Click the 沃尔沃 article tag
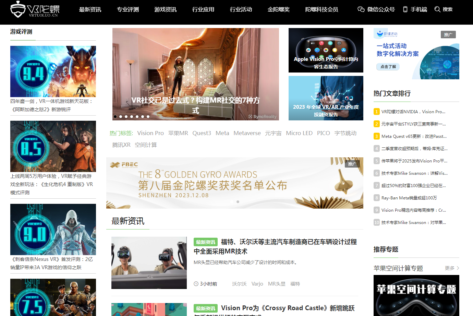The height and width of the screenshot is (316, 473). [x=239, y=284]
